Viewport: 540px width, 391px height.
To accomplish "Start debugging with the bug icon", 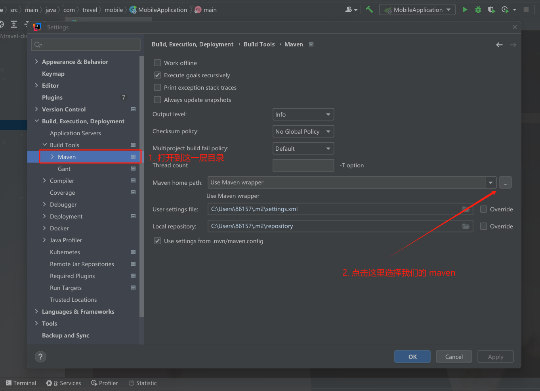I will point(478,10).
